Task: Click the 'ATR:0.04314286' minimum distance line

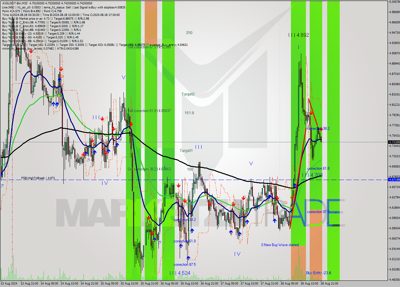Action: [x=40, y=48]
